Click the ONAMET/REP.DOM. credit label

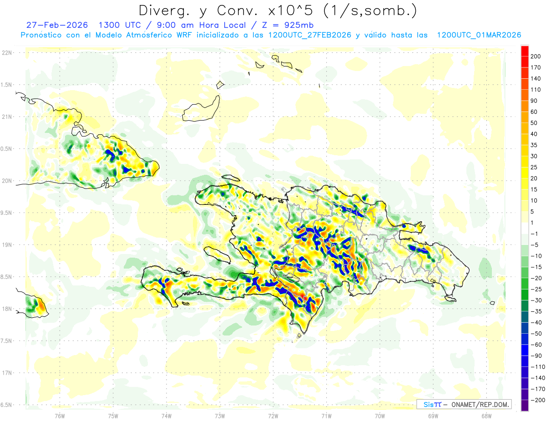coord(479,404)
